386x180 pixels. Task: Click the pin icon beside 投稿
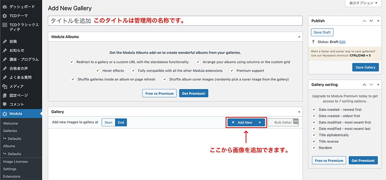pos(5,41)
